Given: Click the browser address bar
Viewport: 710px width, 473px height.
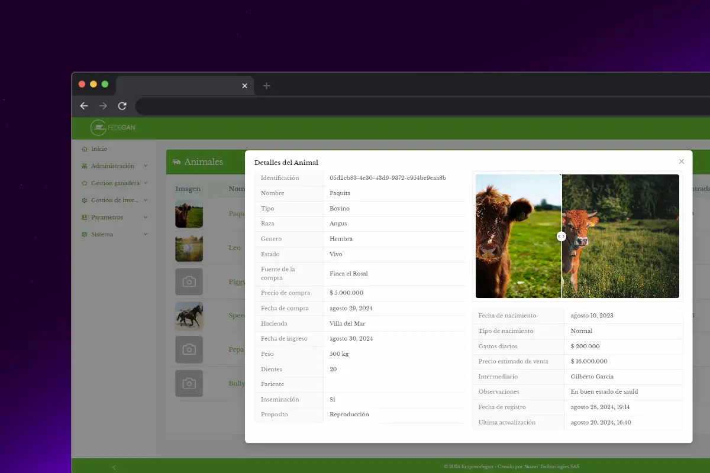Looking at the screenshot, I should 414,106.
